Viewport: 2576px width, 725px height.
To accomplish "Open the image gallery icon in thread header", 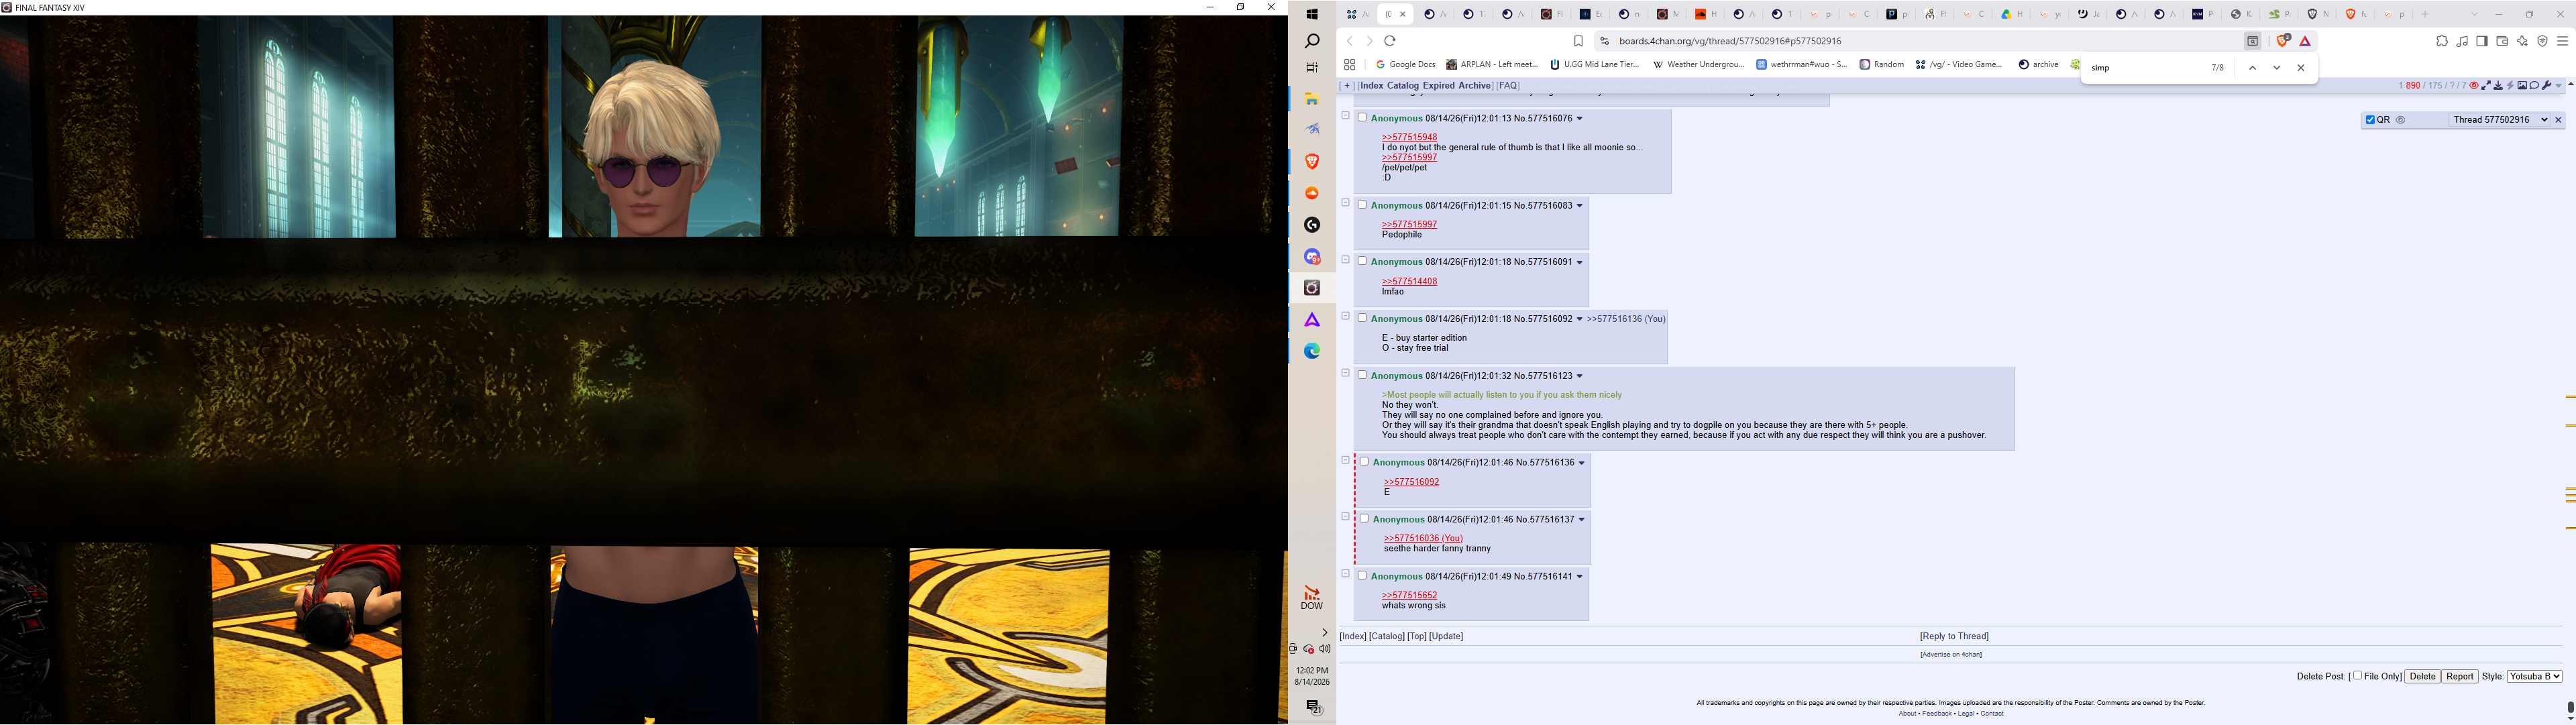I will (x=2522, y=86).
